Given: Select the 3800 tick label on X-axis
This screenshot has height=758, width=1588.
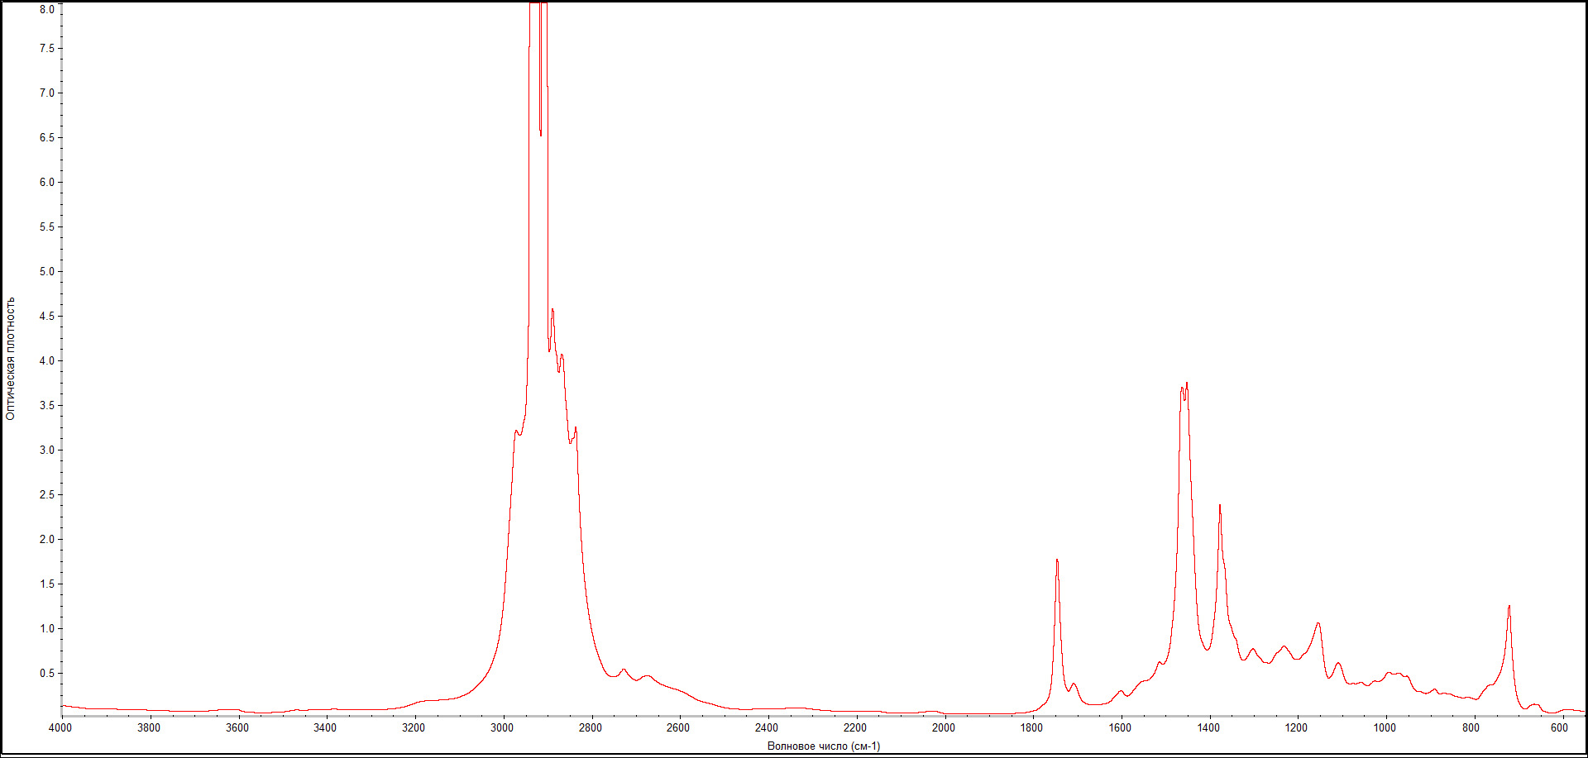Looking at the screenshot, I should tap(149, 727).
